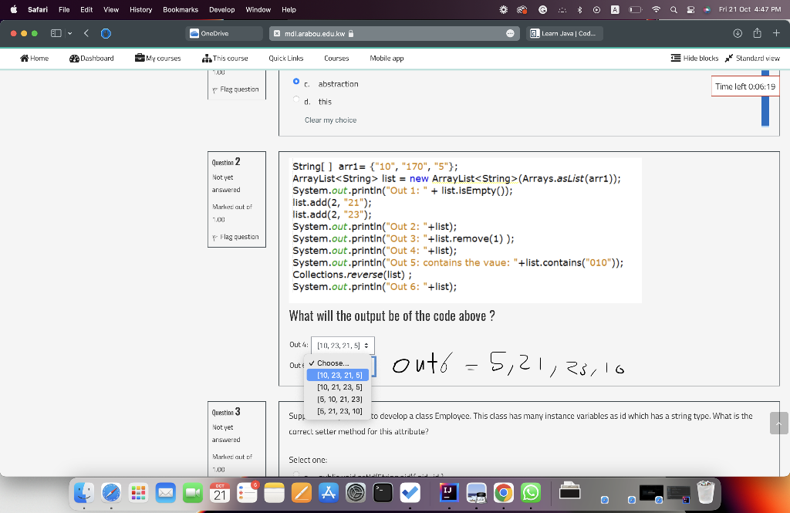Select answer choice d, this
Screen dimensions: 790x513
295,101
